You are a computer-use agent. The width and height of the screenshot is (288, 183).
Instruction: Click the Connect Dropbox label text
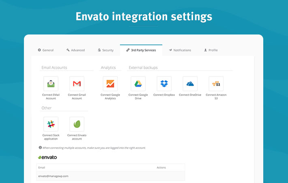point(164,95)
